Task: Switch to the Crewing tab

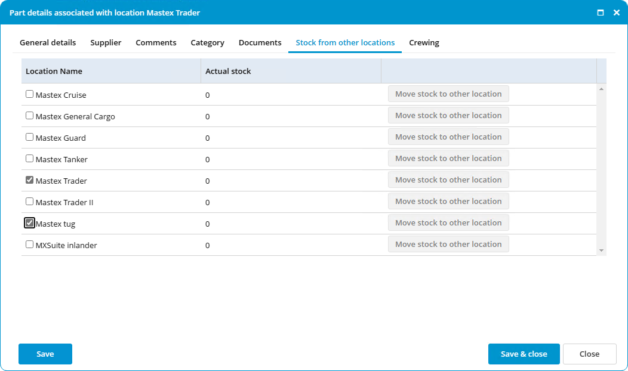Action: coord(424,42)
